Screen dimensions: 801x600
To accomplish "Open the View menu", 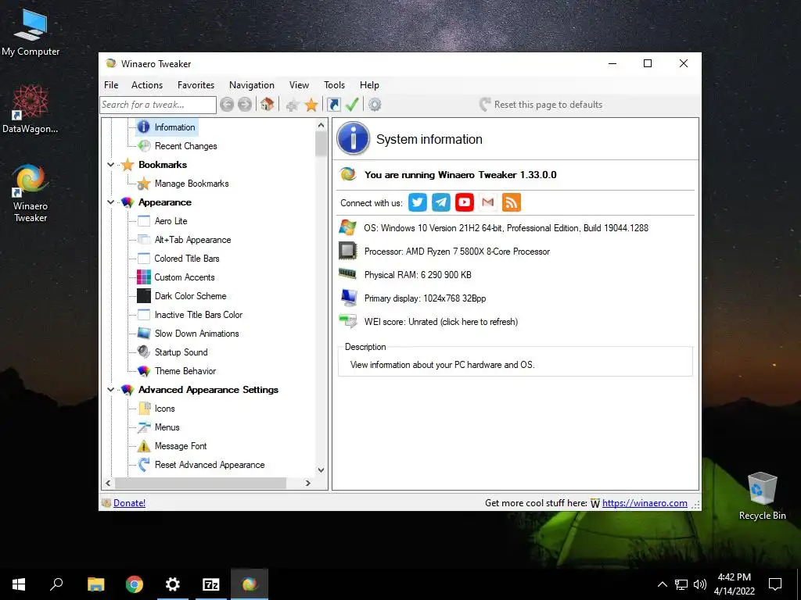I will coord(299,85).
